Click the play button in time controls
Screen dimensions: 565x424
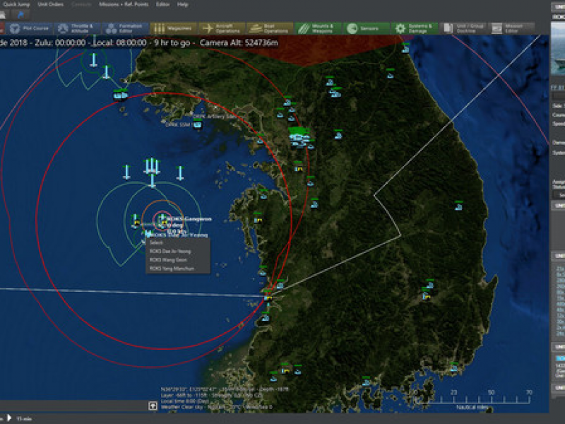[x=9, y=418]
